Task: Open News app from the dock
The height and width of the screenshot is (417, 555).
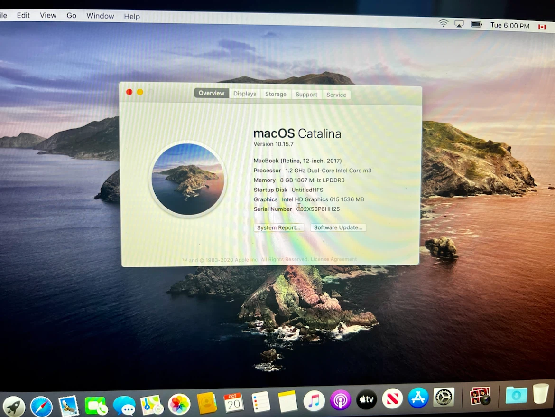Action: [392, 398]
